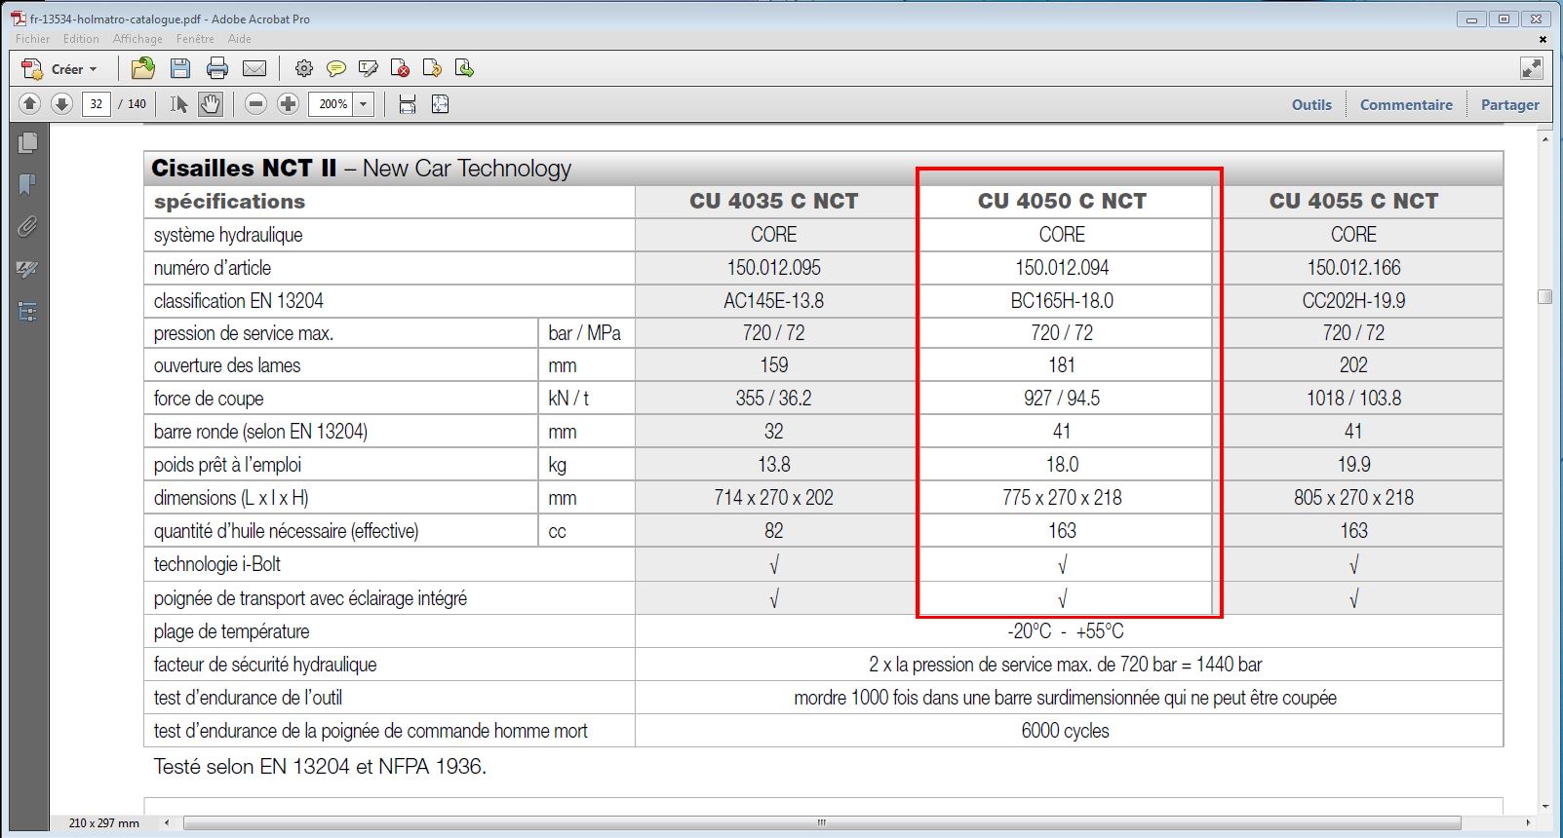Open the Outils pane
The height and width of the screenshot is (838, 1563).
[1311, 104]
